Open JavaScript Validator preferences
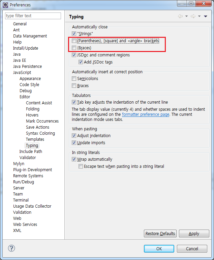Screen dimensions: 214x260 click(28, 158)
